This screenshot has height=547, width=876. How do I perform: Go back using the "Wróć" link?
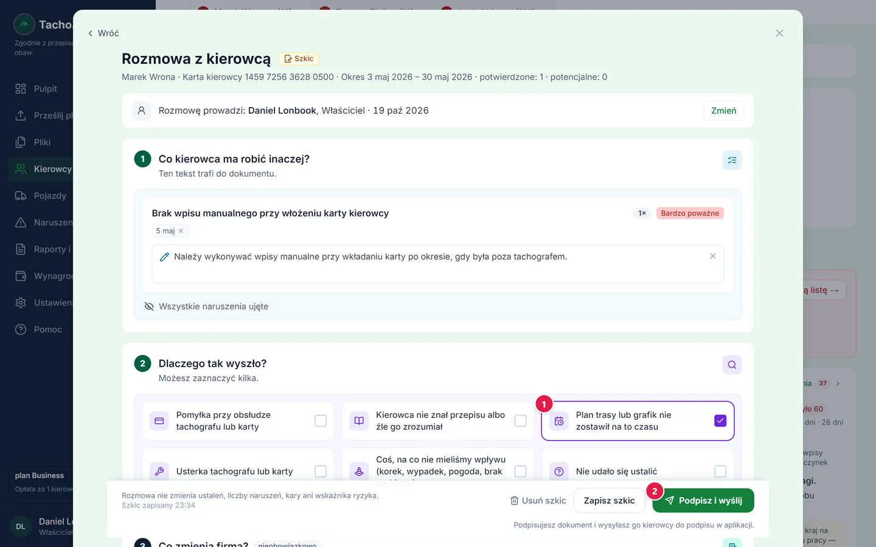tap(103, 33)
